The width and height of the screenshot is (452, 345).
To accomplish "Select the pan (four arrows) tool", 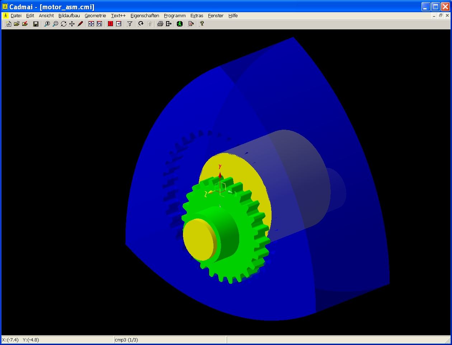I will coord(72,24).
